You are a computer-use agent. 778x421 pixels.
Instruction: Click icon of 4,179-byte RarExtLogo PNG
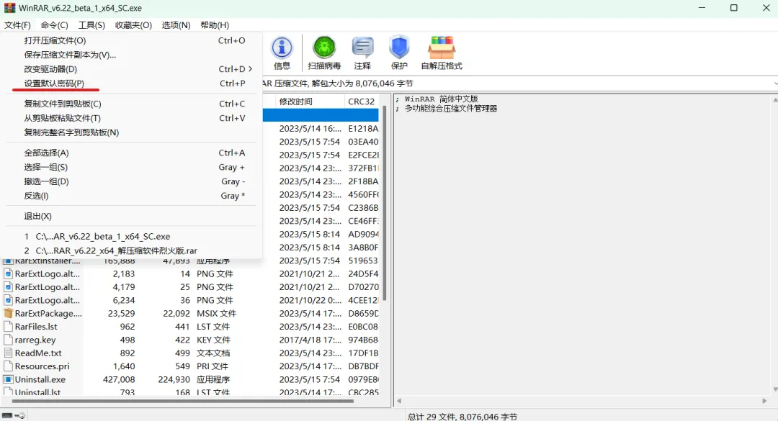point(8,287)
